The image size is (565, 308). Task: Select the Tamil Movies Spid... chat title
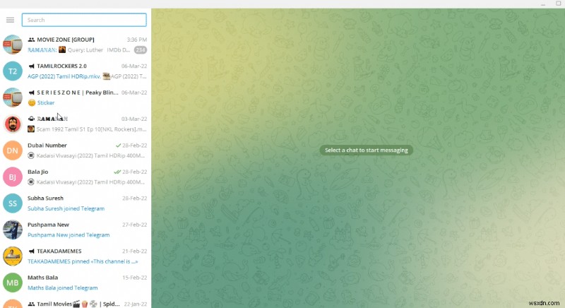click(x=78, y=304)
